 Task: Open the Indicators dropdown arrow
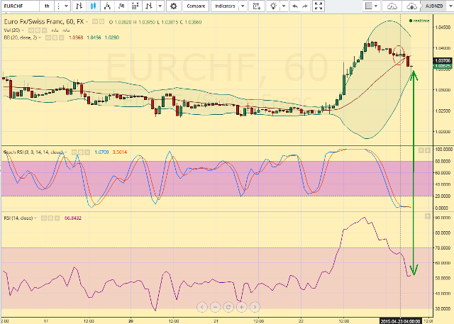[x=243, y=6]
